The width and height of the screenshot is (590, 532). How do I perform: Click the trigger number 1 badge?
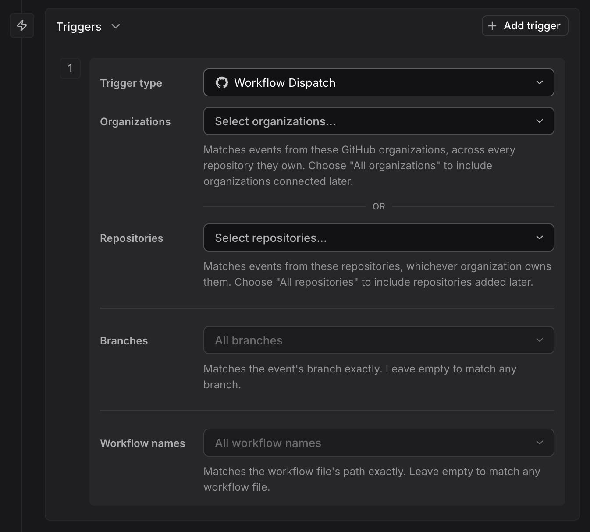tap(70, 68)
